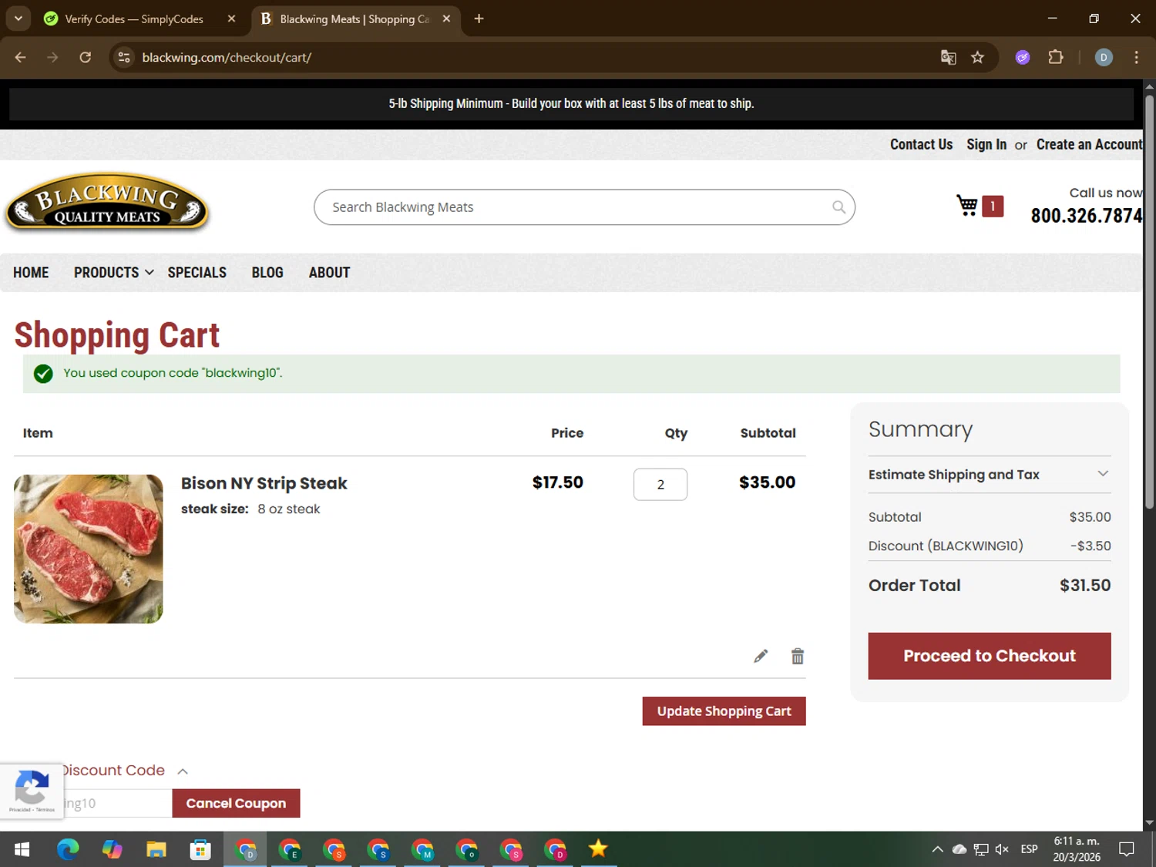The image size is (1156, 867).
Task: Expand Estimate Shipping and Tax section
Action: click(990, 475)
